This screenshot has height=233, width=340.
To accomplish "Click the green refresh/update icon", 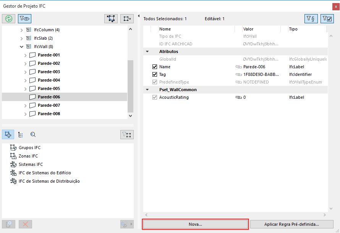I will pyautogui.click(x=8, y=18).
